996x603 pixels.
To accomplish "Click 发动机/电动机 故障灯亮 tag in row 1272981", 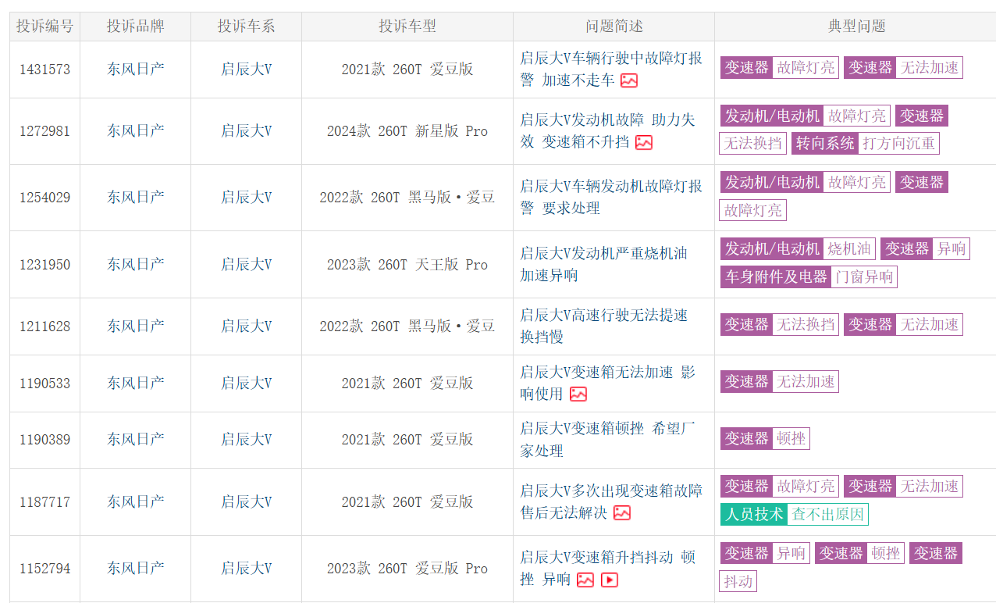I will (x=806, y=116).
